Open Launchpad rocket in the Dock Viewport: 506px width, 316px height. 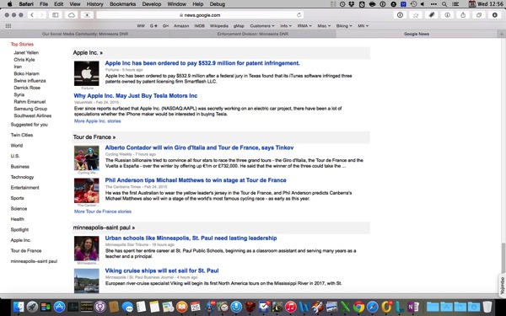tap(32, 307)
